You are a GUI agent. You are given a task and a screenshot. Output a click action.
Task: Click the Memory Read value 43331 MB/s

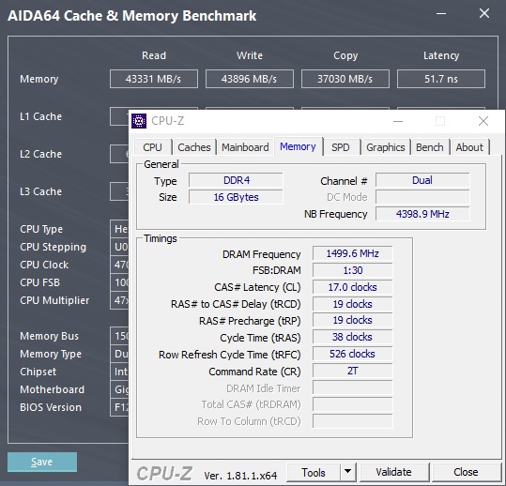point(154,79)
